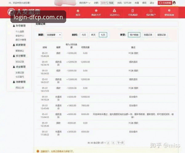This screenshot has width=185, height=153.
Task: Select the 今天 time filter
Action: (84, 35)
